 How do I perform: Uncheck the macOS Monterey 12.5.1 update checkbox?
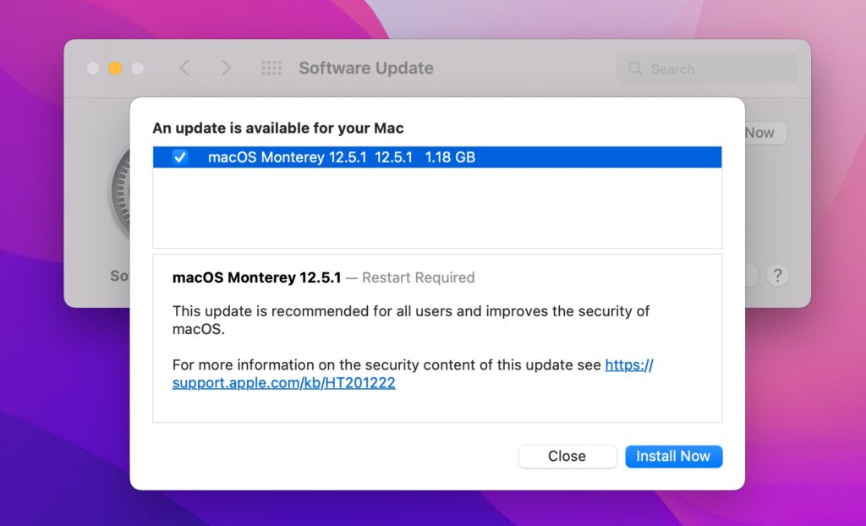pos(179,157)
